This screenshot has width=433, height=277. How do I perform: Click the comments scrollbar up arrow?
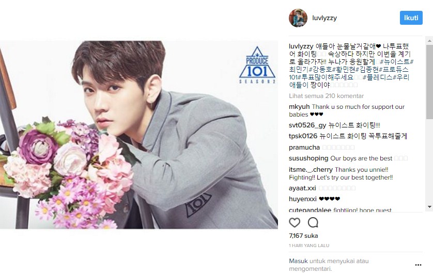click(429, 41)
